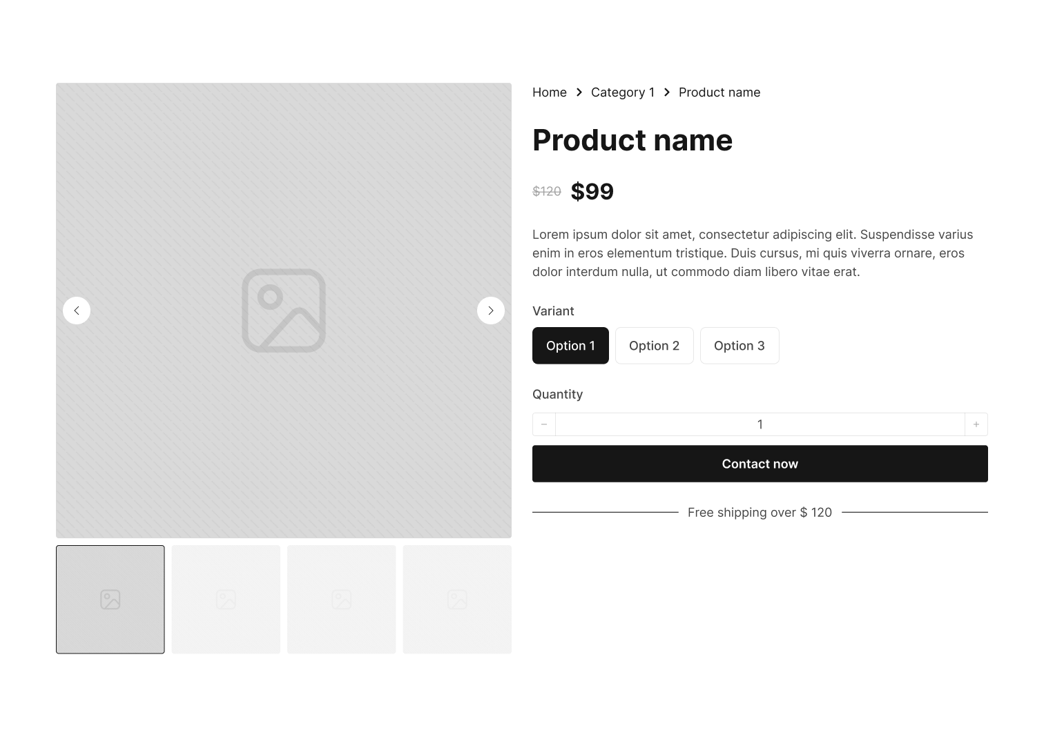Viewport: 1044px width, 737px height.
Task: Click the strikethrough $120 original price
Action: (547, 191)
